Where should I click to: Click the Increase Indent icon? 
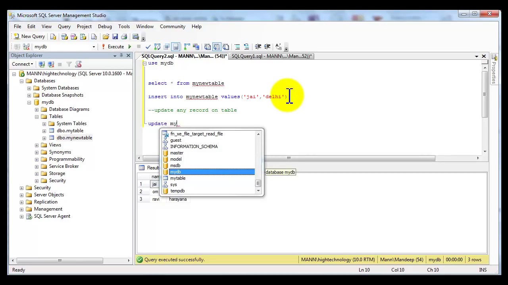(267, 47)
